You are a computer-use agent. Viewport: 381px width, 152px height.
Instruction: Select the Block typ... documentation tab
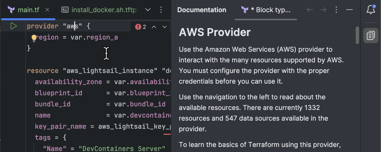pos(266,10)
